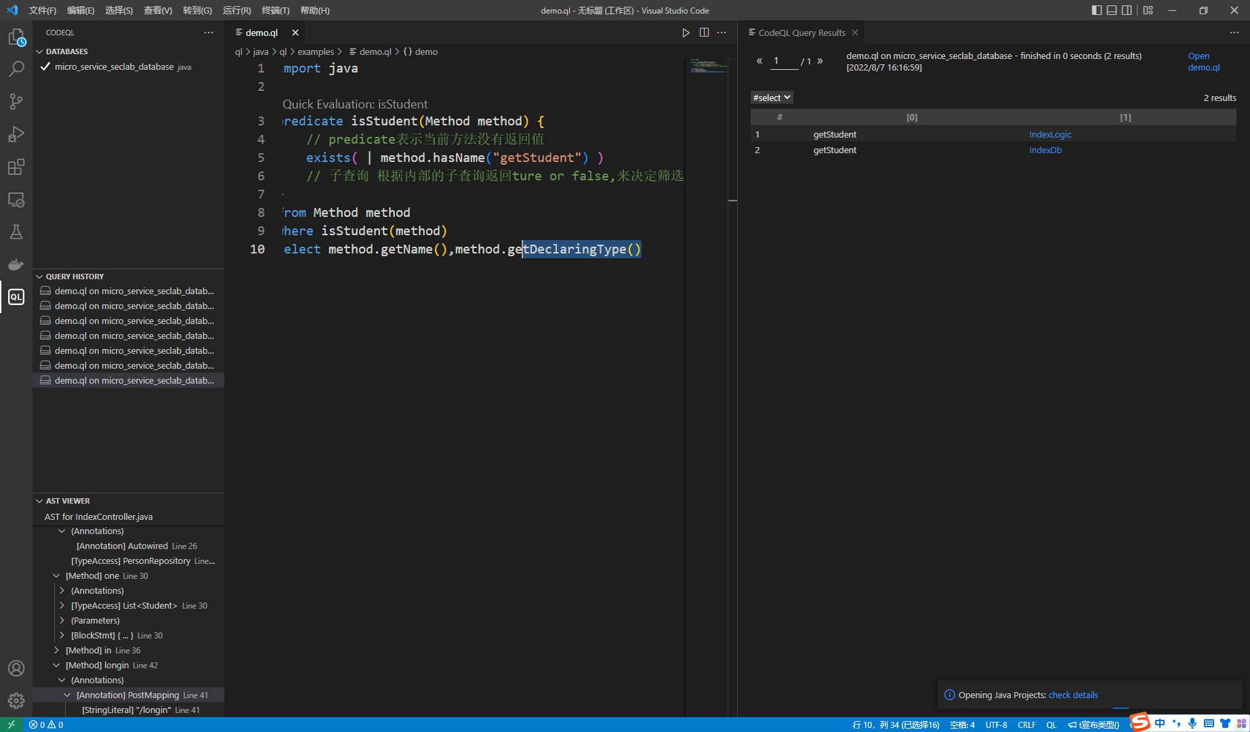Open the 运行(R) menu
The height and width of the screenshot is (732, 1250).
236,10
